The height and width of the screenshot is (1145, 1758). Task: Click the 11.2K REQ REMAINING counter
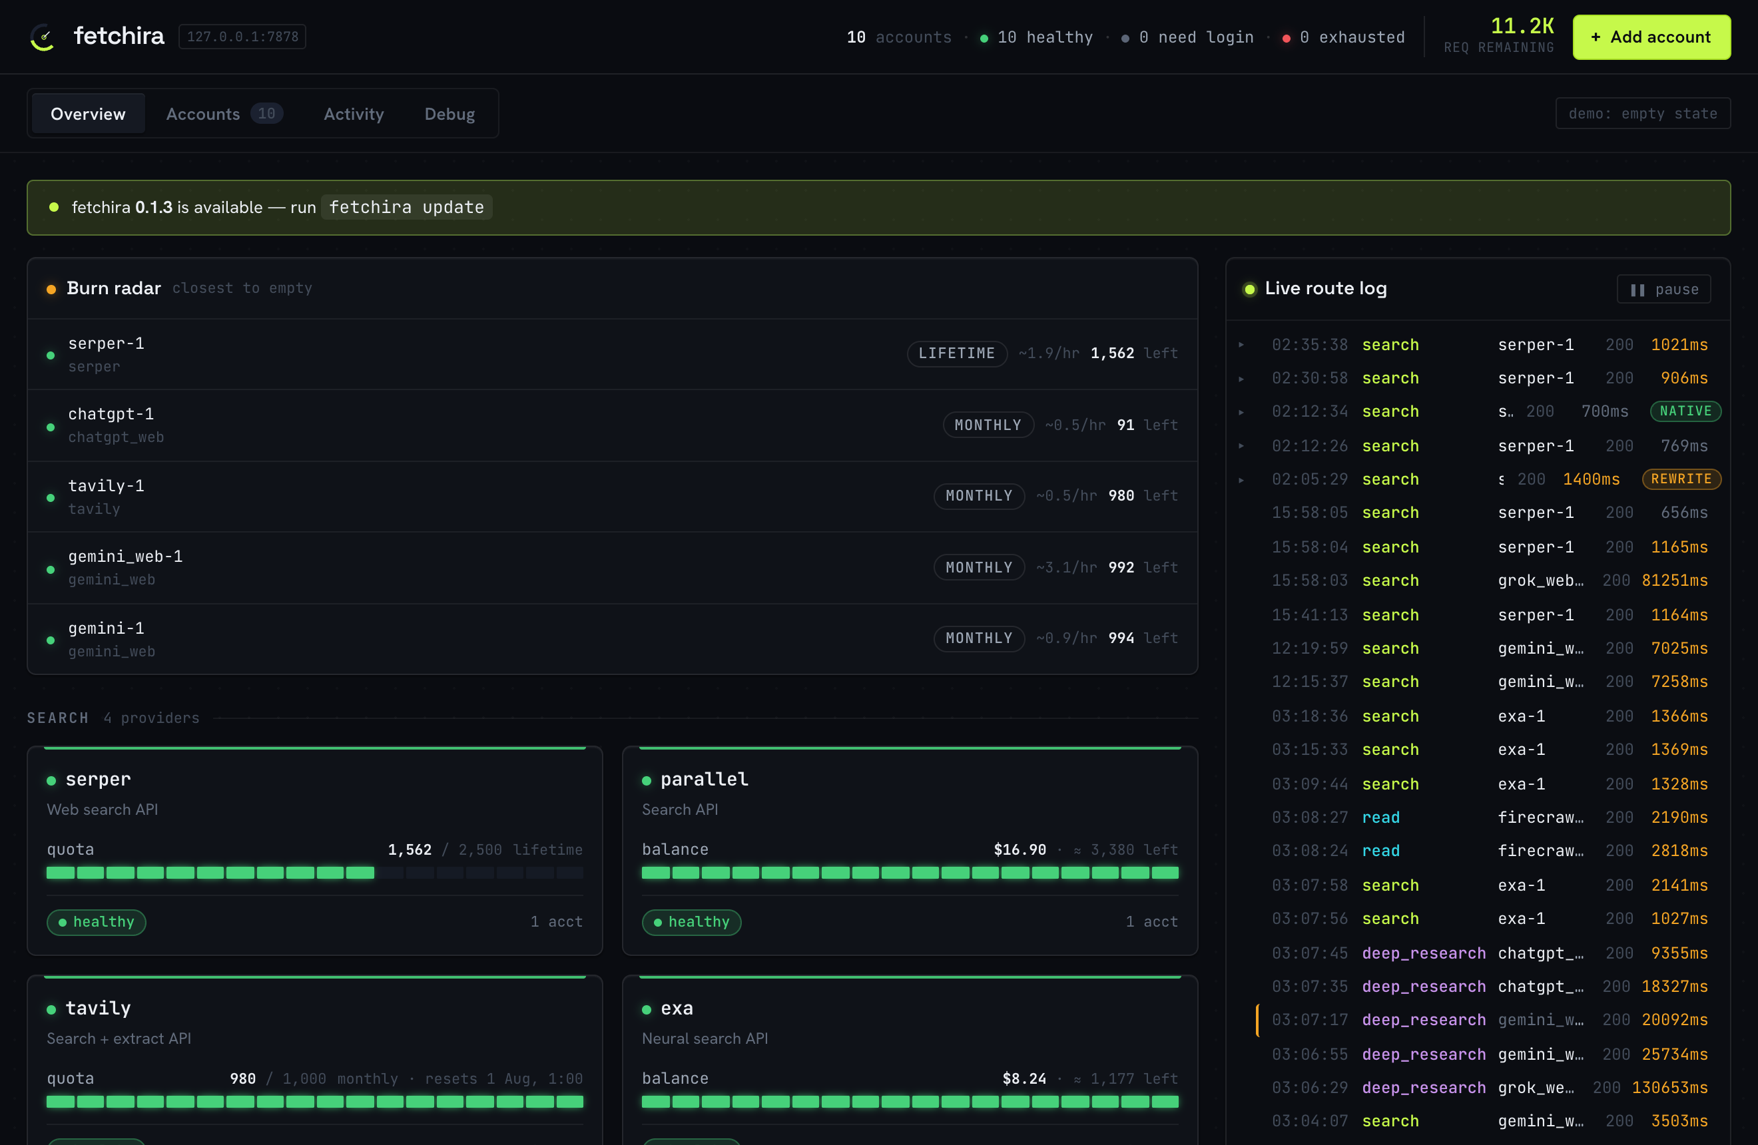pyautogui.click(x=1499, y=35)
